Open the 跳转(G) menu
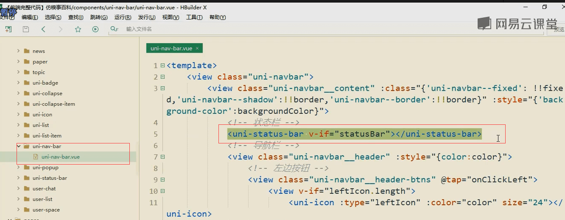The width and height of the screenshot is (565, 220). click(x=99, y=17)
